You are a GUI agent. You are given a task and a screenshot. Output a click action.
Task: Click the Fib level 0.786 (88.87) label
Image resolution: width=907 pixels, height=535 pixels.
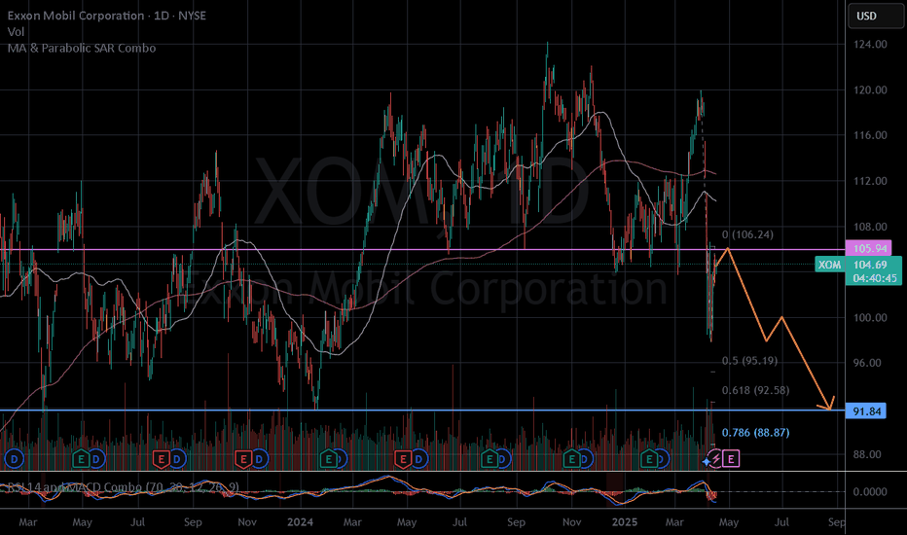pyautogui.click(x=755, y=433)
